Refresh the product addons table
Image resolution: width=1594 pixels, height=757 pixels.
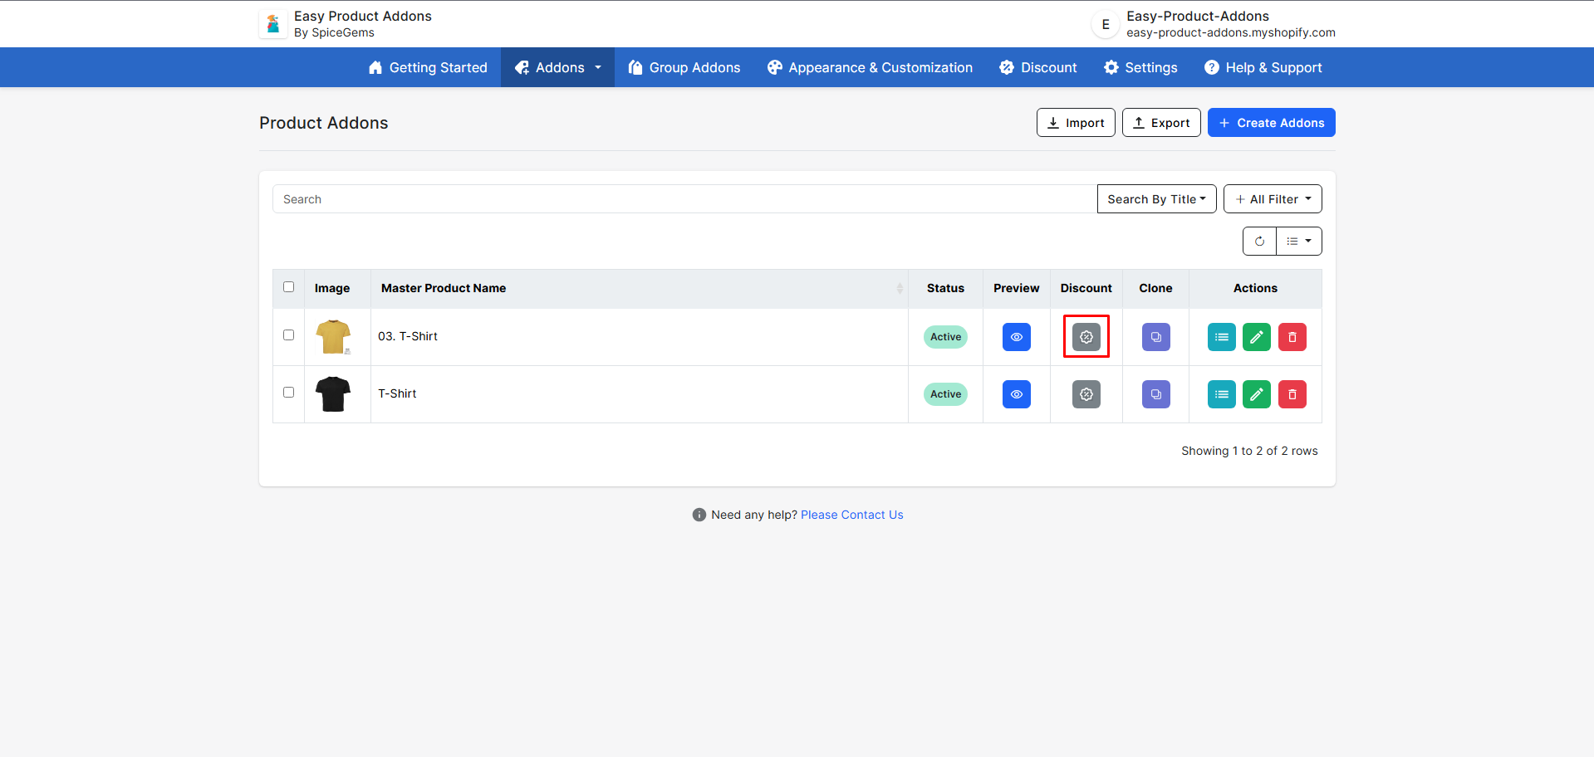[1259, 242]
